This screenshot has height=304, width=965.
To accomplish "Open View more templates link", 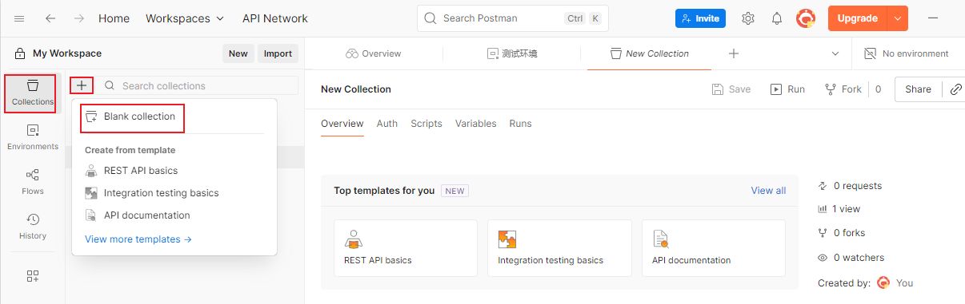I will coord(138,239).
